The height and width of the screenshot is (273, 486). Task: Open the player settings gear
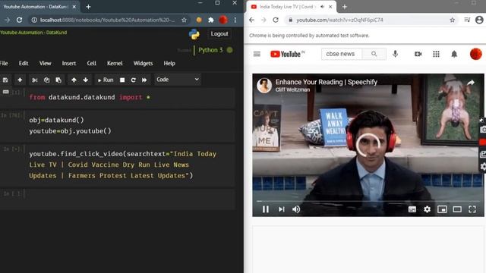click(427, 209)
